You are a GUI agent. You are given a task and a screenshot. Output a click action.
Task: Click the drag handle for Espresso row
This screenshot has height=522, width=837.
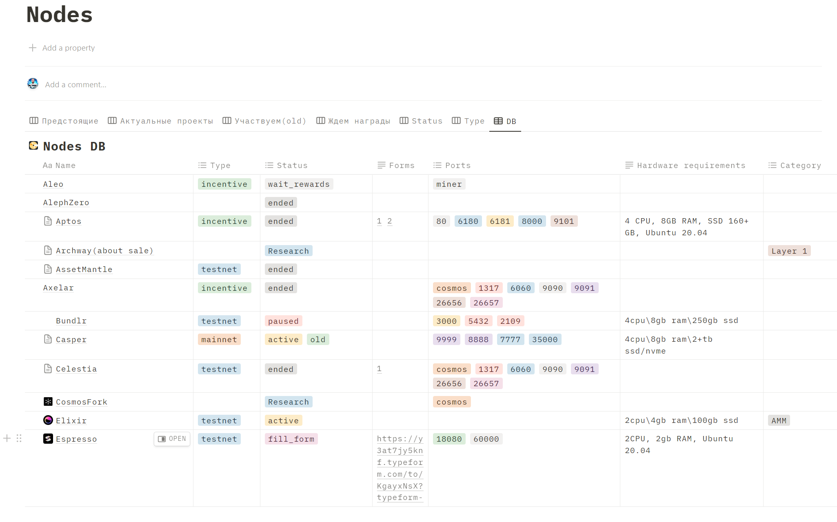click(19, 438)
